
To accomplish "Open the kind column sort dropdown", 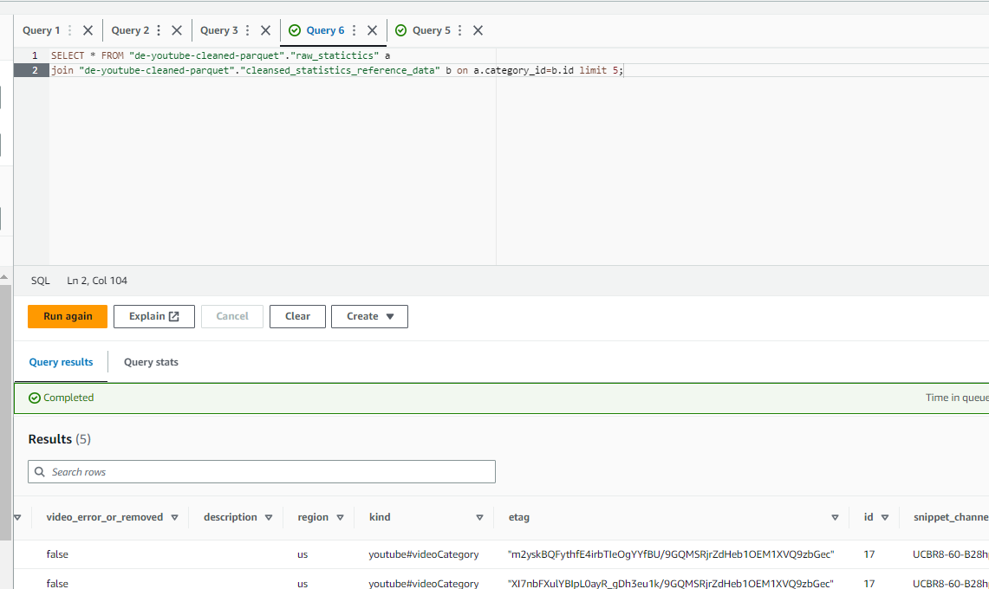I will [479, 517].
